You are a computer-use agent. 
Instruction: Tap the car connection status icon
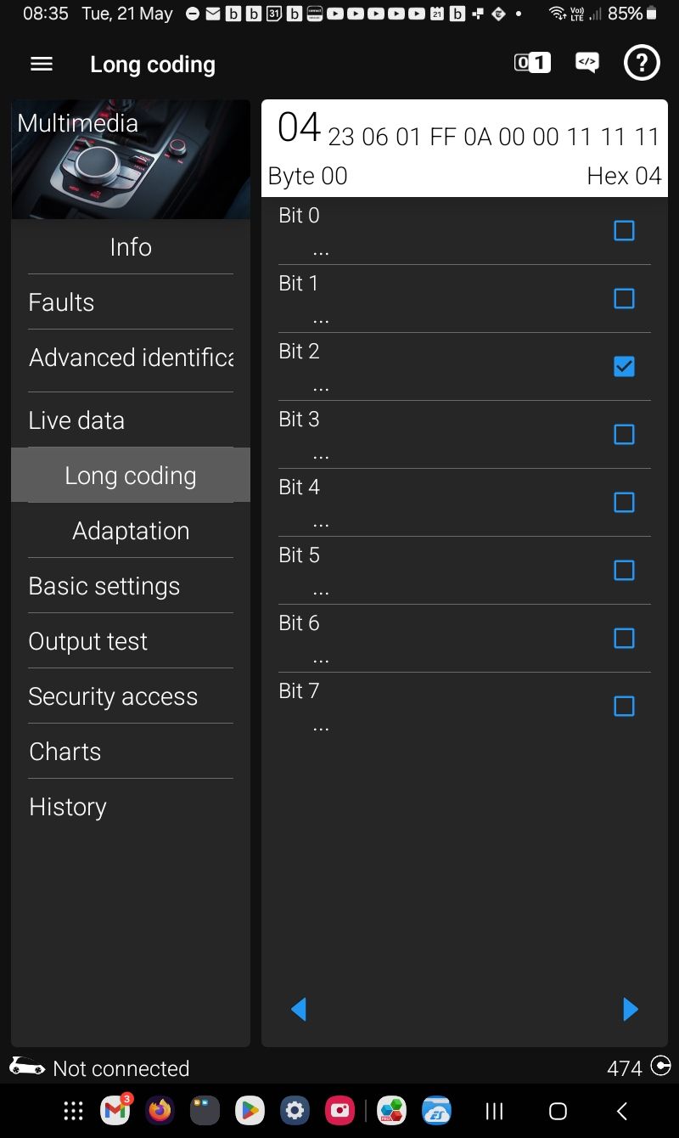click(27, 1067)
